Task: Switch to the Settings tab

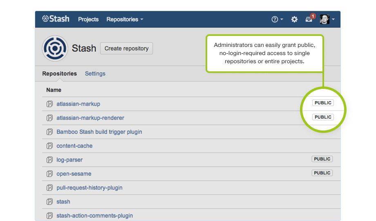Action: point(95,73)
